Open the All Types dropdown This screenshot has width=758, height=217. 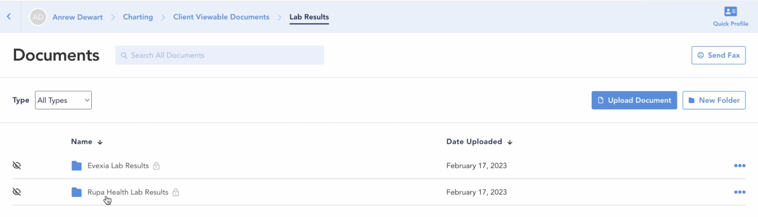click(x=63, y=100)
